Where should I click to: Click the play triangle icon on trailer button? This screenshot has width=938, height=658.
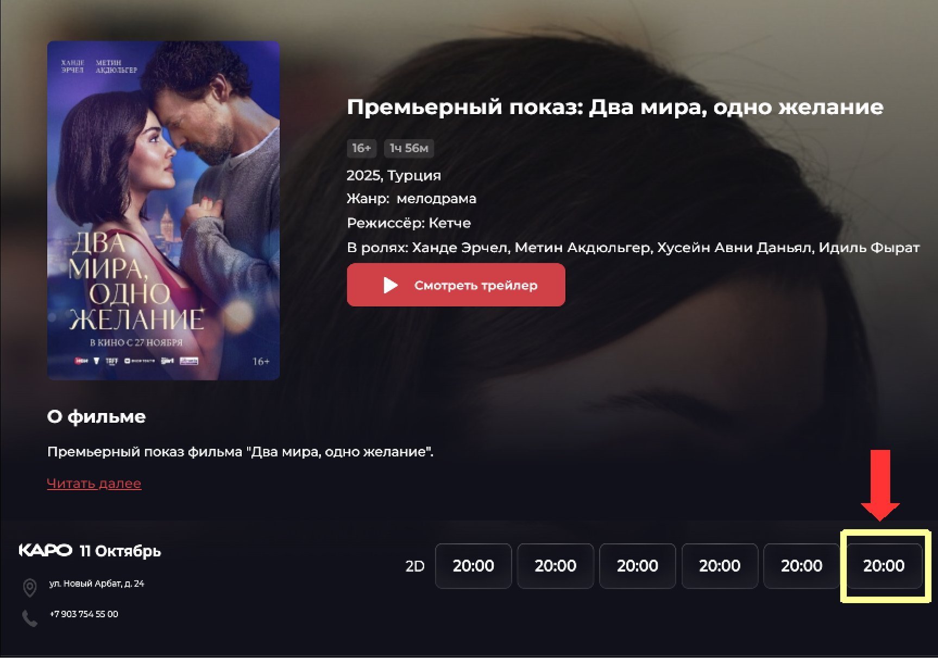pos(391,285)
